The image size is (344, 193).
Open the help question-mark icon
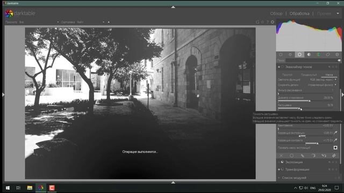pyautogui.click(x=268, y=22)
